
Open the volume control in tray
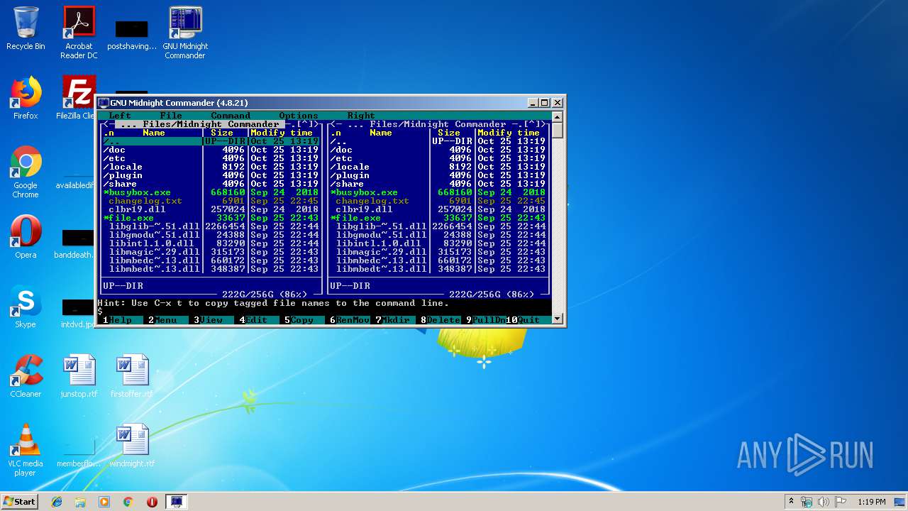824,502
